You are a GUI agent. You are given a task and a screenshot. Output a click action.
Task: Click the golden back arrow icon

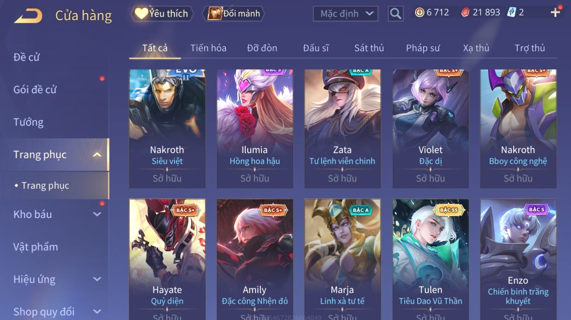(x=28, y=16)
